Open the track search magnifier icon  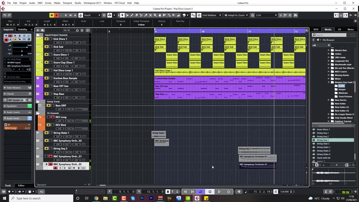[x=88, y=30]
